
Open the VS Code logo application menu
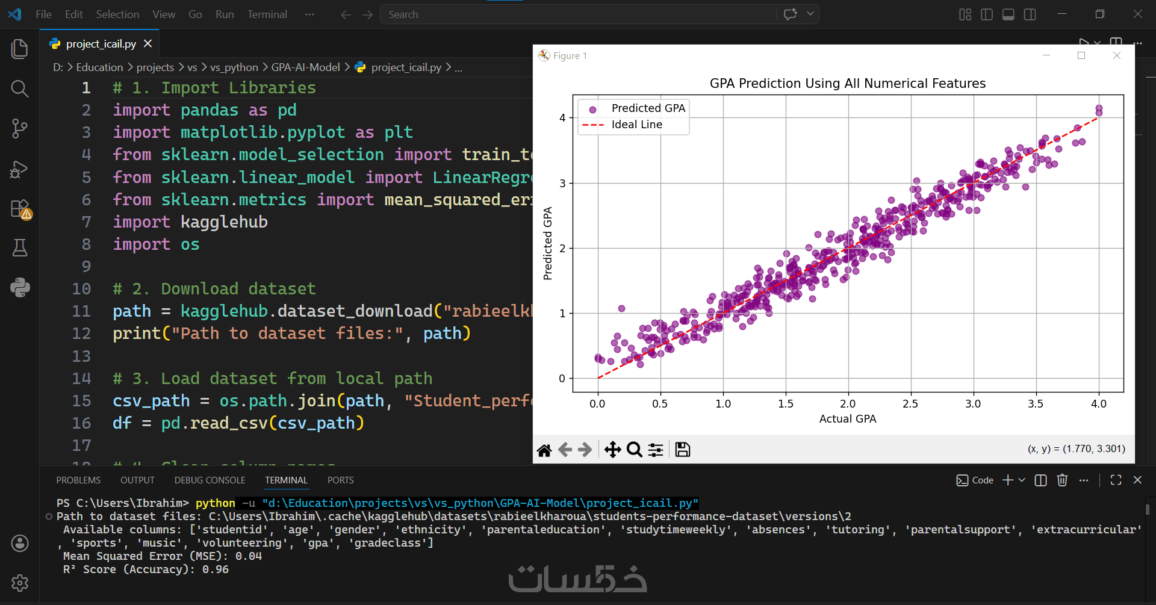coord(15,14)
